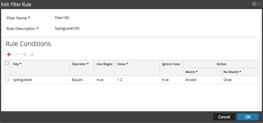The height and width of the screenshot is (123, 263).
Task: Check the syslog.level row checkbox
Action: pos(7,80)
